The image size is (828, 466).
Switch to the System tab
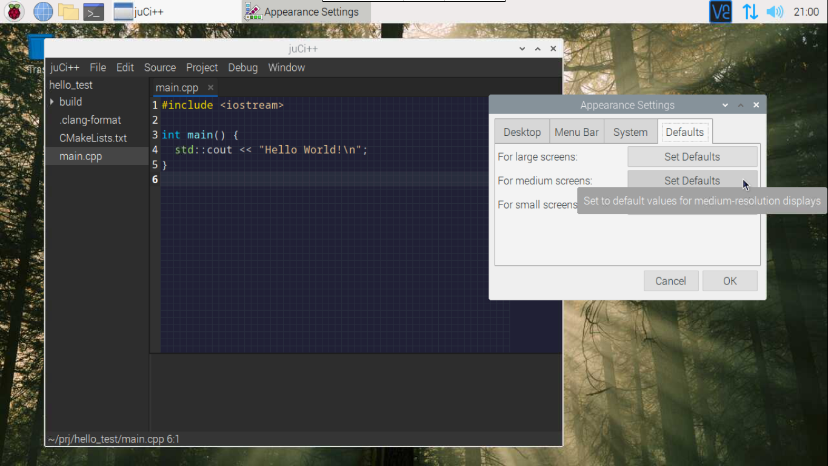(630, 132)
